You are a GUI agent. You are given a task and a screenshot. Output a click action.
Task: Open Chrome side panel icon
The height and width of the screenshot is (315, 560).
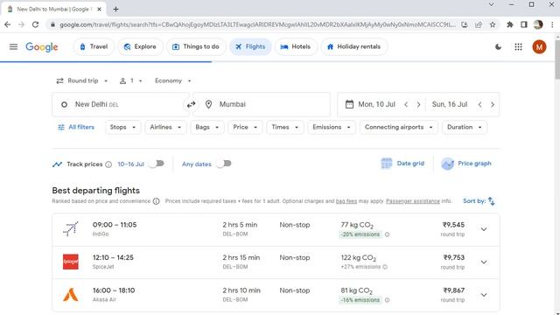524,24
